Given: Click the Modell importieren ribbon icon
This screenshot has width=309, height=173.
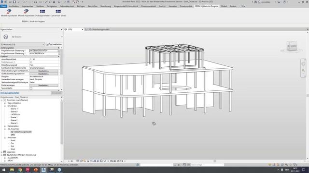Looking at the screenshot, I should pyautogui.click(x=26, y=12).
